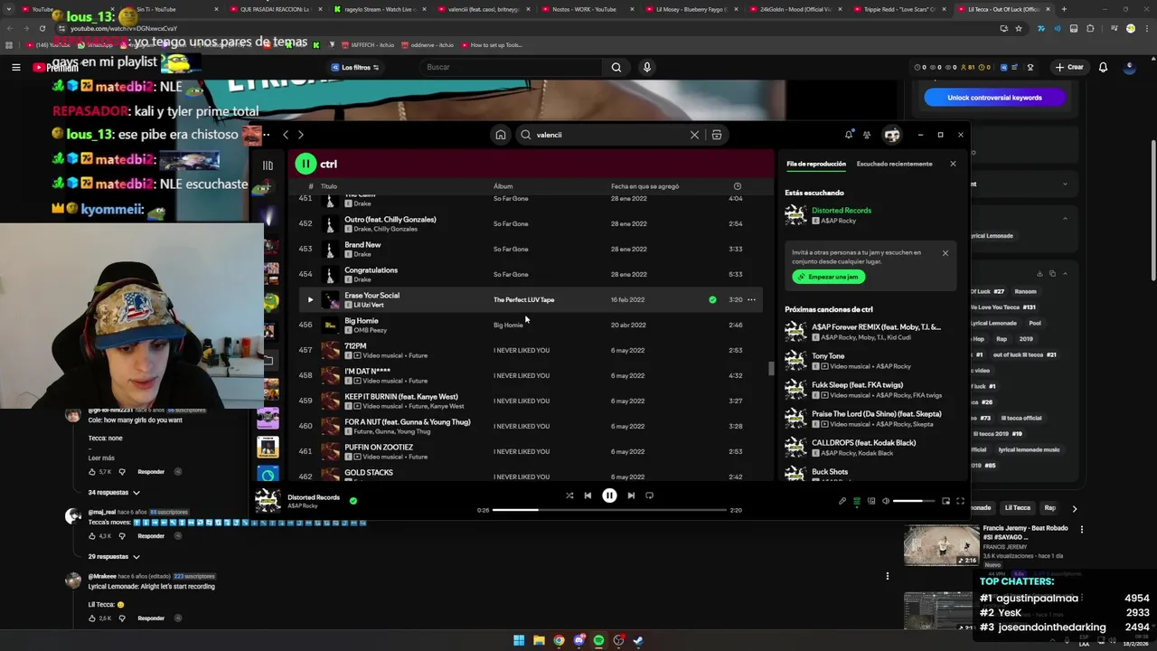
Task: Enter Spotify fullscreen mode
Action: coord(960,501)
